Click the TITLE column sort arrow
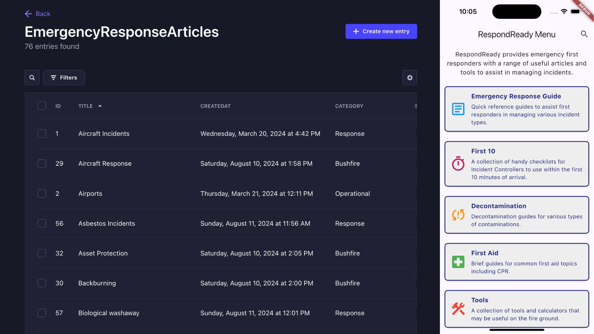The width and height of the screenshot is (594, 334). coord(100,106)
